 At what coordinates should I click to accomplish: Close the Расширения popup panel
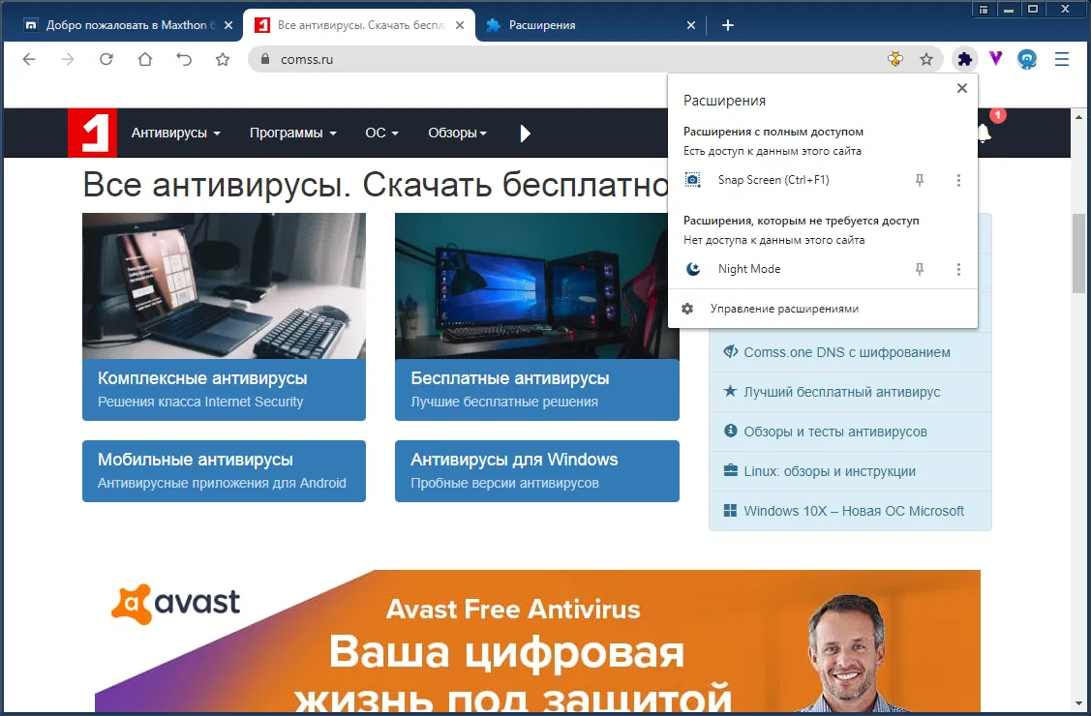[x=961, y=88]
